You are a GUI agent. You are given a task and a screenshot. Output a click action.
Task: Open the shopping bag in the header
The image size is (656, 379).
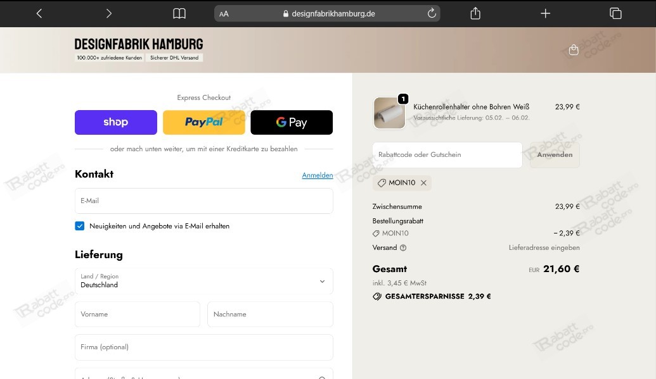click(574, 49)
